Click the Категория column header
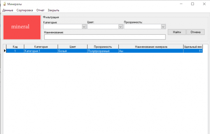 [x=41, y=47]
